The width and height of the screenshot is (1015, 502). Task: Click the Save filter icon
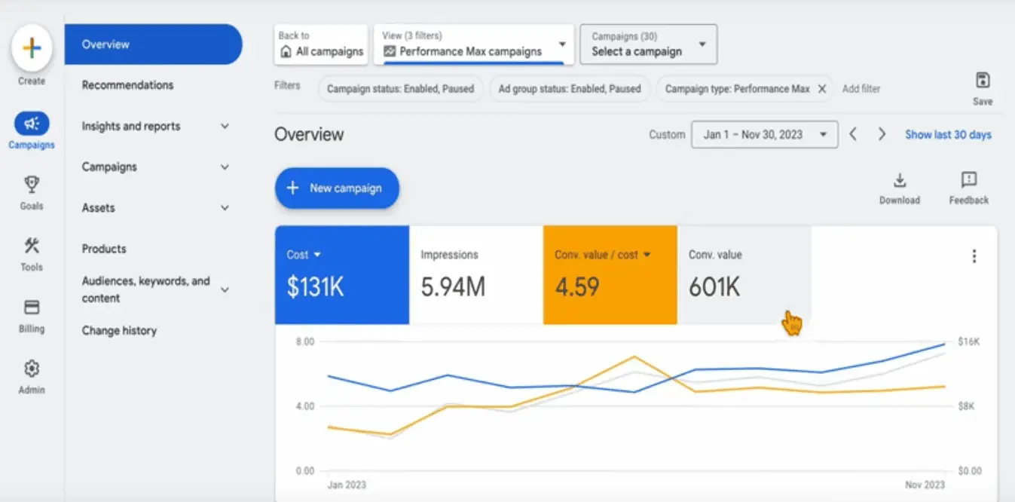click(x=983, y=81)
